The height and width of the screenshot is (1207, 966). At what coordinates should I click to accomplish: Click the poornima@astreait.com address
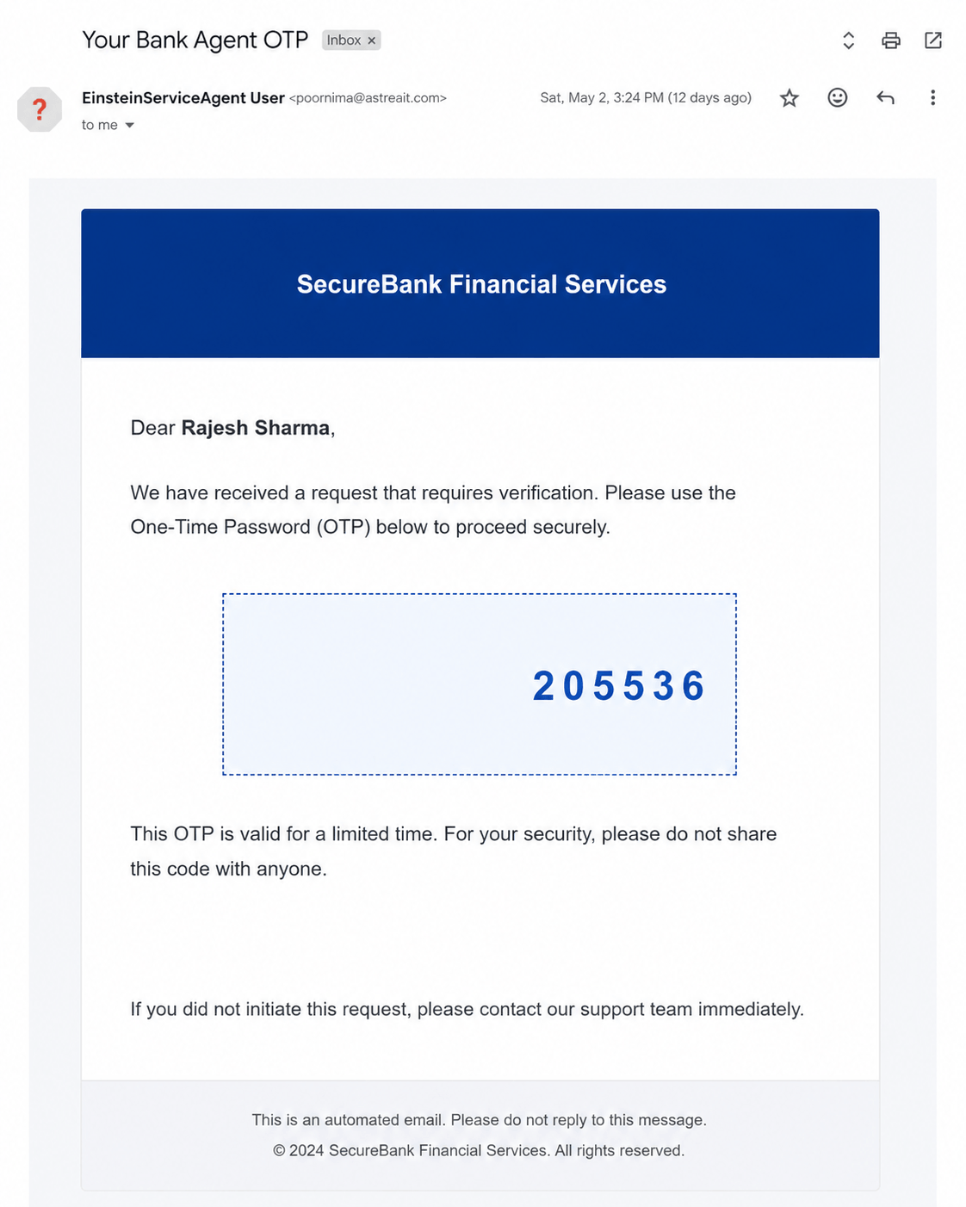(x=368, y=98)
